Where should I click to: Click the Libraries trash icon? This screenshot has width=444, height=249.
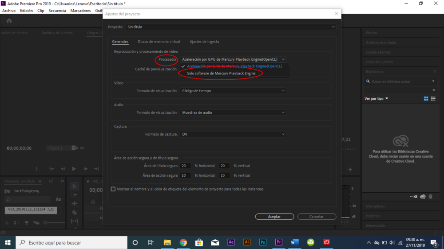click(x=430, y=196)
